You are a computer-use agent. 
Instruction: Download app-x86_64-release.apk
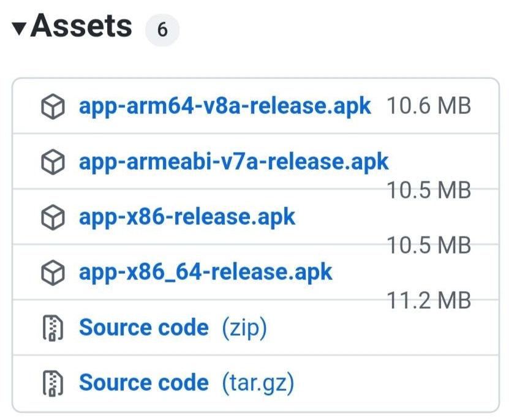coord(206,273)
